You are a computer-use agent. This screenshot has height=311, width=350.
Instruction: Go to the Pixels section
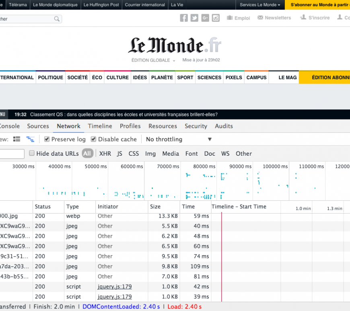point(234,78)
